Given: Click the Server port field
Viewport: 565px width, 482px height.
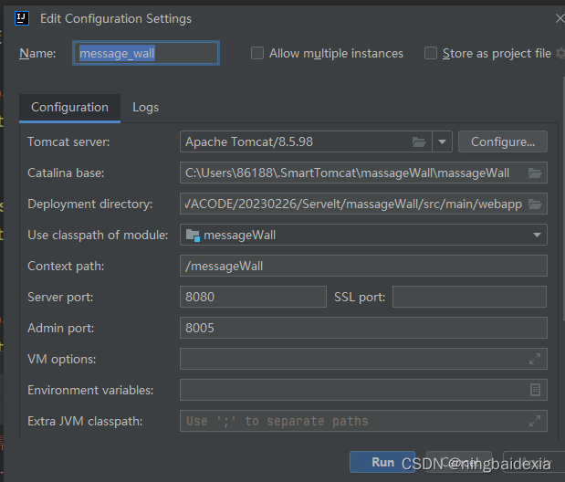Looking at the screenshot, I should [x=254, y=297].
